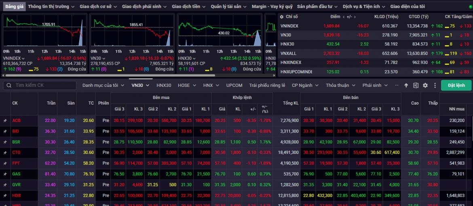Expand the Danh mục của tôi watchlist dropdown

pos(103,85)
